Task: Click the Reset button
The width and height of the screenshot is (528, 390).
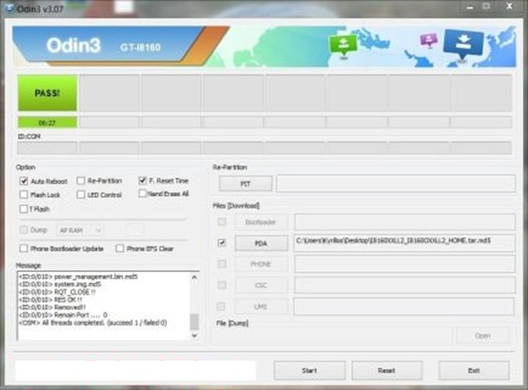Action: 387,370
